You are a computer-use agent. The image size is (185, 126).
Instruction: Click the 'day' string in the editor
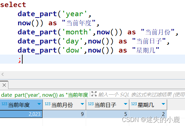coord(72,41)
